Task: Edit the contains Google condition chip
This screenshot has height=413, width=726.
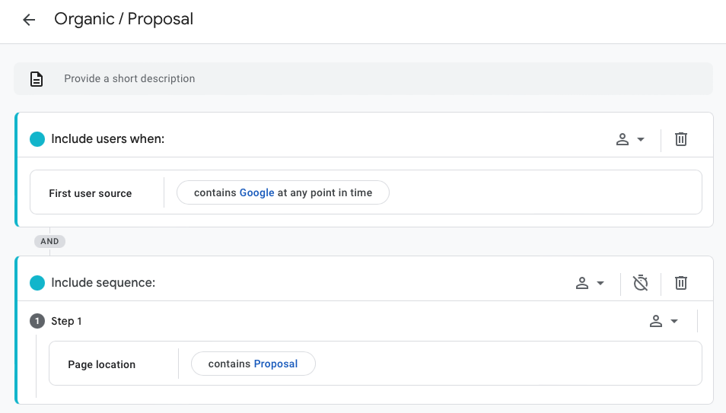Action: coord(283,192)
